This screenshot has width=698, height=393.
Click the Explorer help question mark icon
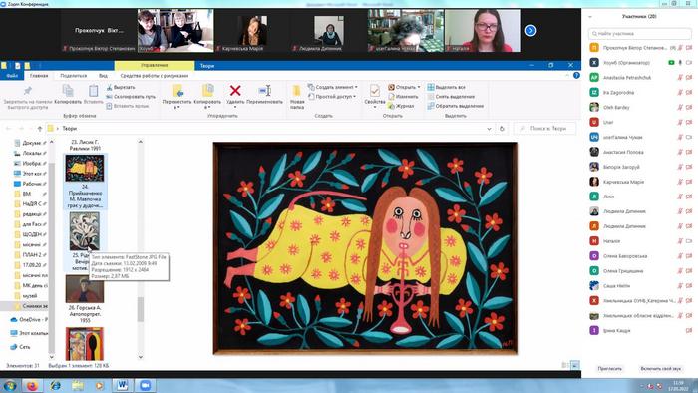pyautogui.click(x=576, y=75)
